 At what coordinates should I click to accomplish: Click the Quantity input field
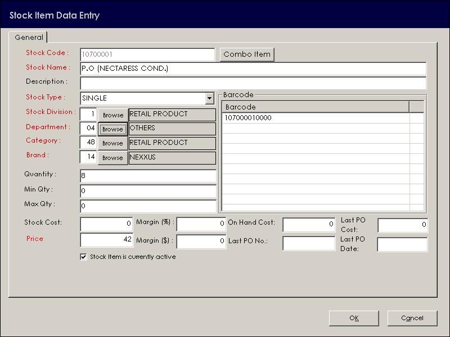148,176
